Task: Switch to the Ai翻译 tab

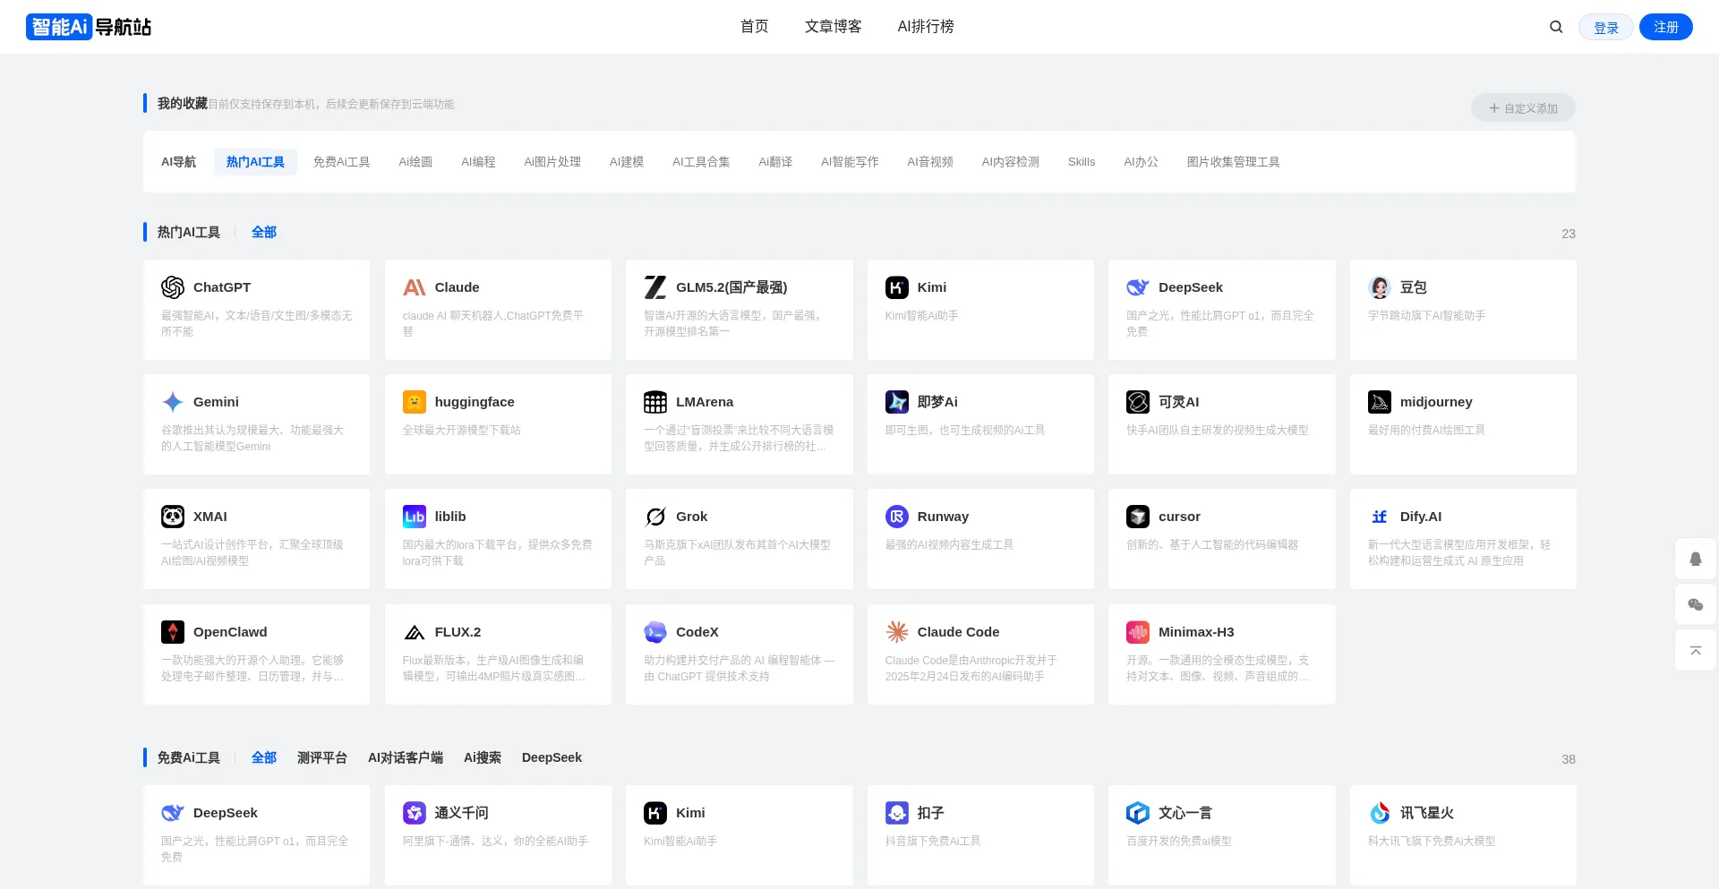Action: point(775,162)
